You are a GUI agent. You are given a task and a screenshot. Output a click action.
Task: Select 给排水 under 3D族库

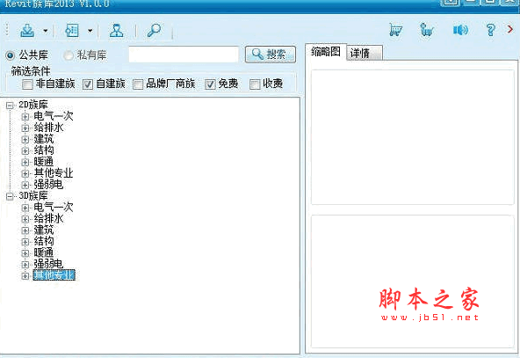(x=48, y=219)
